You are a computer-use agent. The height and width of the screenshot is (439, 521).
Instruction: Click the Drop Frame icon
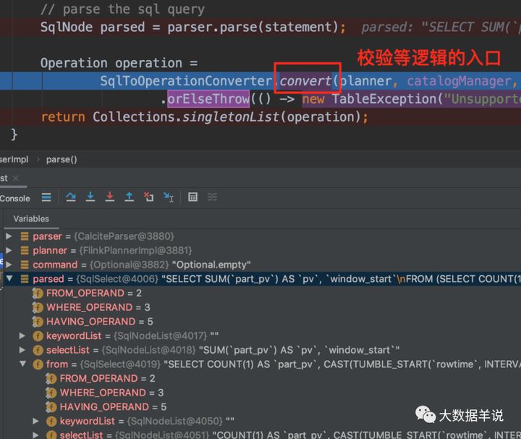(148, 197)
